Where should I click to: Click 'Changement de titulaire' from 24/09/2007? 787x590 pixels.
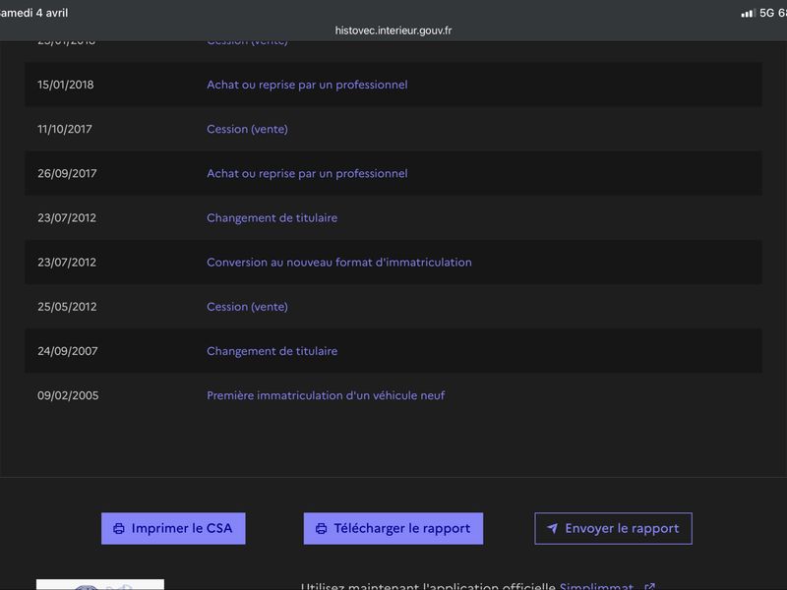click(x=272, y=351)
